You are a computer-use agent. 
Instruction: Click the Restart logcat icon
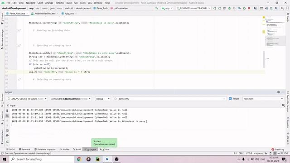click(x=7, y=142)
